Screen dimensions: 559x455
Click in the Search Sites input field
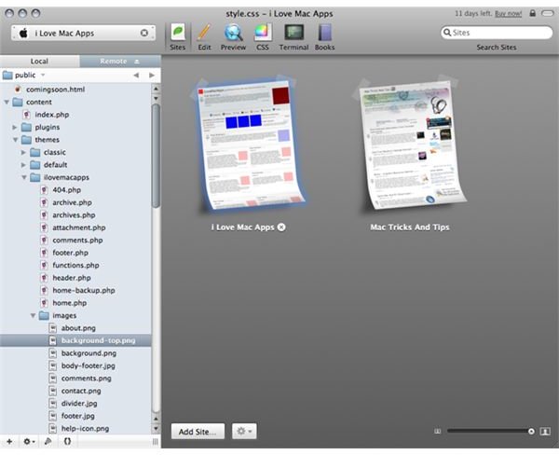pos(497,33)
